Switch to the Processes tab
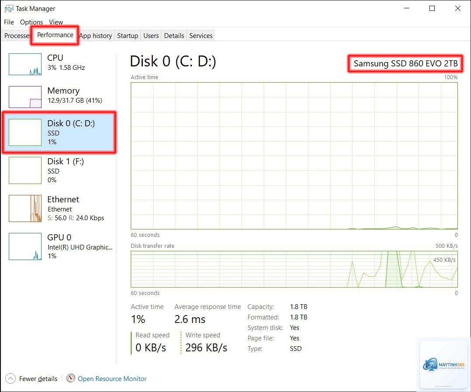Screen dimensions: 471x392 click(17, 36)
